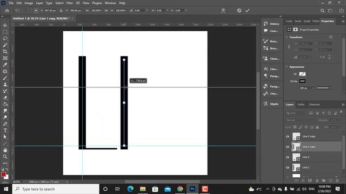
Task: Switch to the Color tab
Action: point(289,21)
